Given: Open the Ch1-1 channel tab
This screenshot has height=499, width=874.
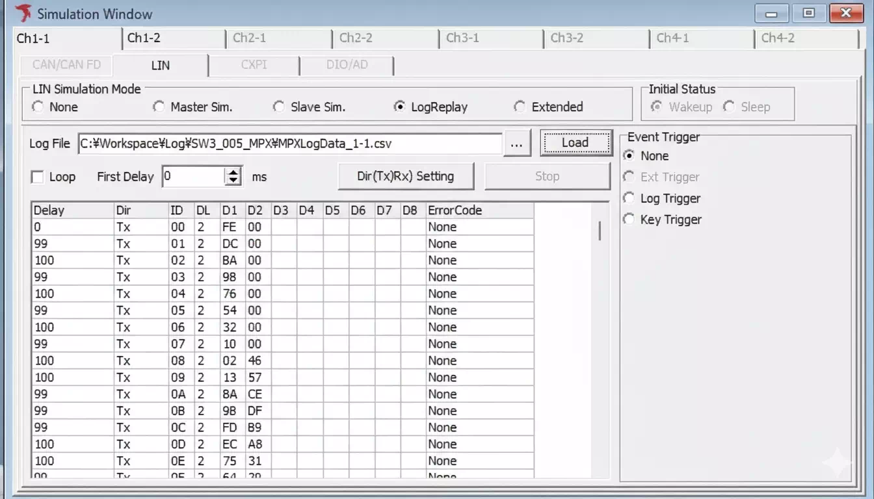Looking at the screenshot, I should point(34,38).
